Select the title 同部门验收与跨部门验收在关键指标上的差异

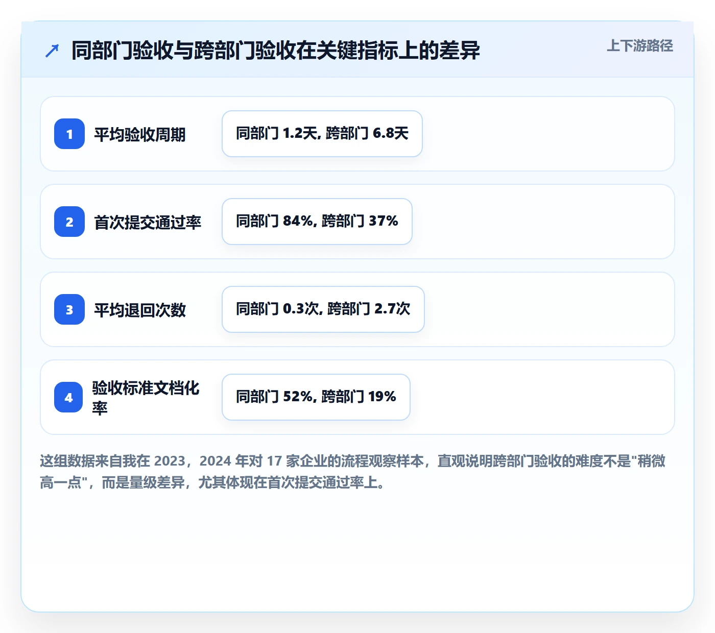pyautogui.click(x=276, y=51)
